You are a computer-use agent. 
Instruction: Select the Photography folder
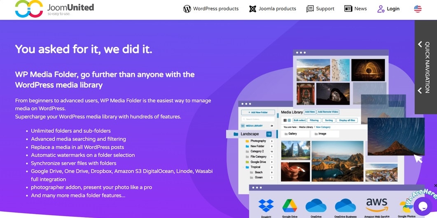[259, 141]
